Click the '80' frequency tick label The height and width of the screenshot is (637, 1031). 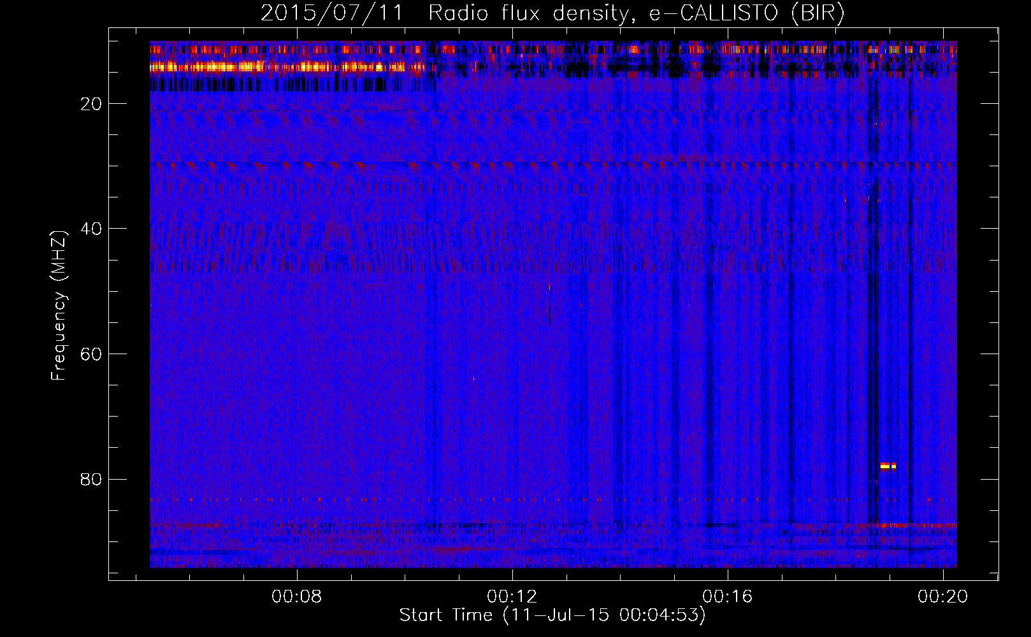point(92,479)
